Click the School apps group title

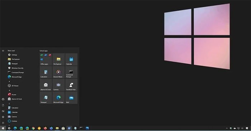click(x=43, y=51)
